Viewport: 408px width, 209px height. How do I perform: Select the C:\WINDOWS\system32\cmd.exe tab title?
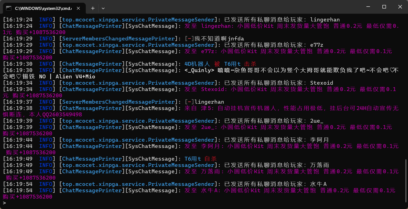point(43,8)
